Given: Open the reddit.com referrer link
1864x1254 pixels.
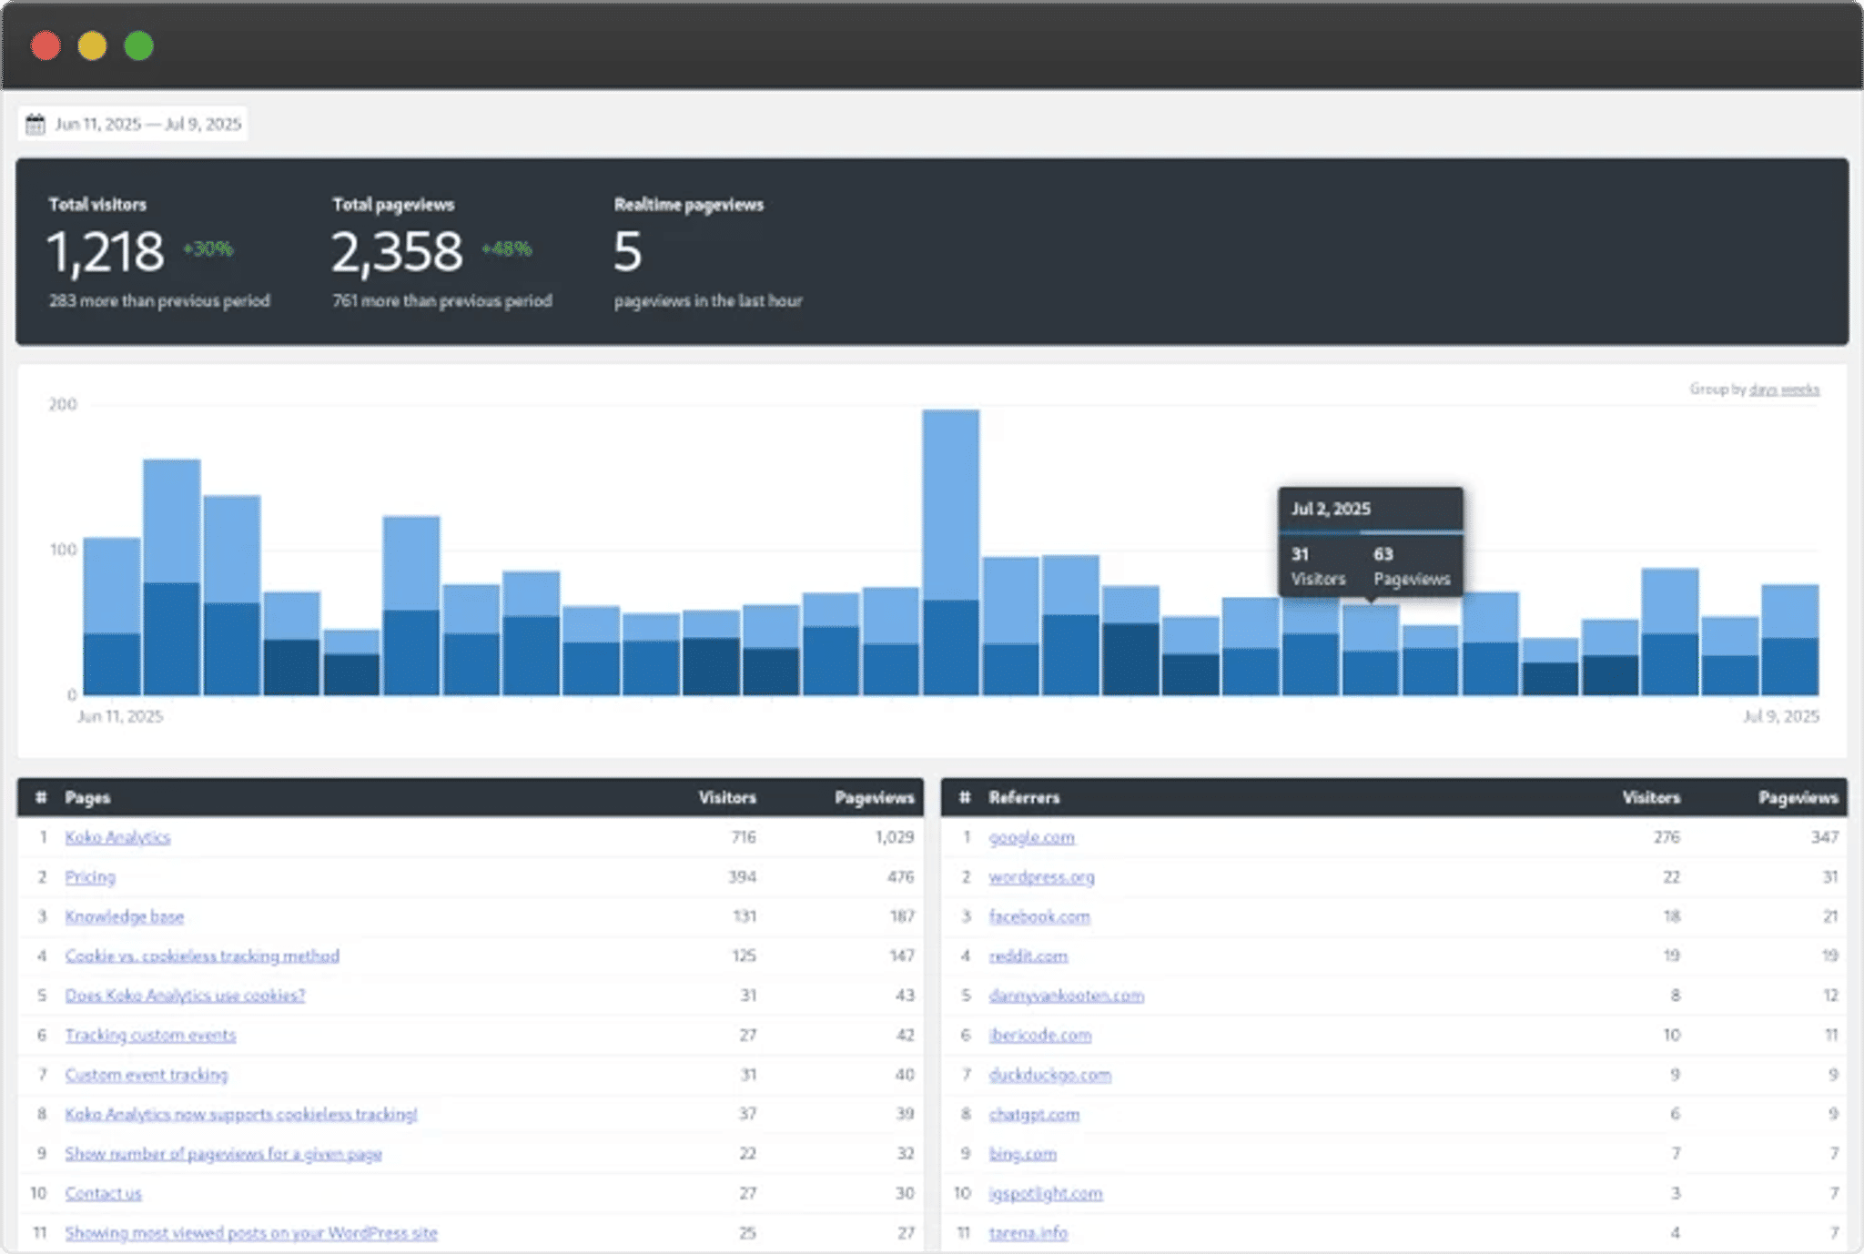Looking at the screenshot, I should coord(1028,956).
